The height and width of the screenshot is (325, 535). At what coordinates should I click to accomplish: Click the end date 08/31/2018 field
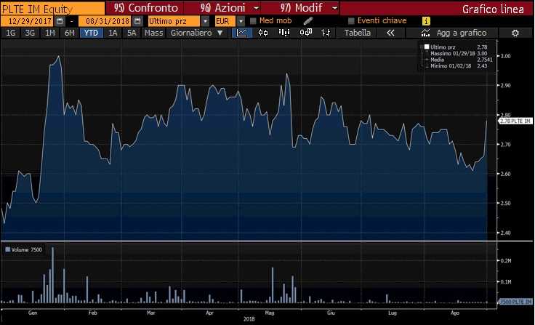point(105,21)
